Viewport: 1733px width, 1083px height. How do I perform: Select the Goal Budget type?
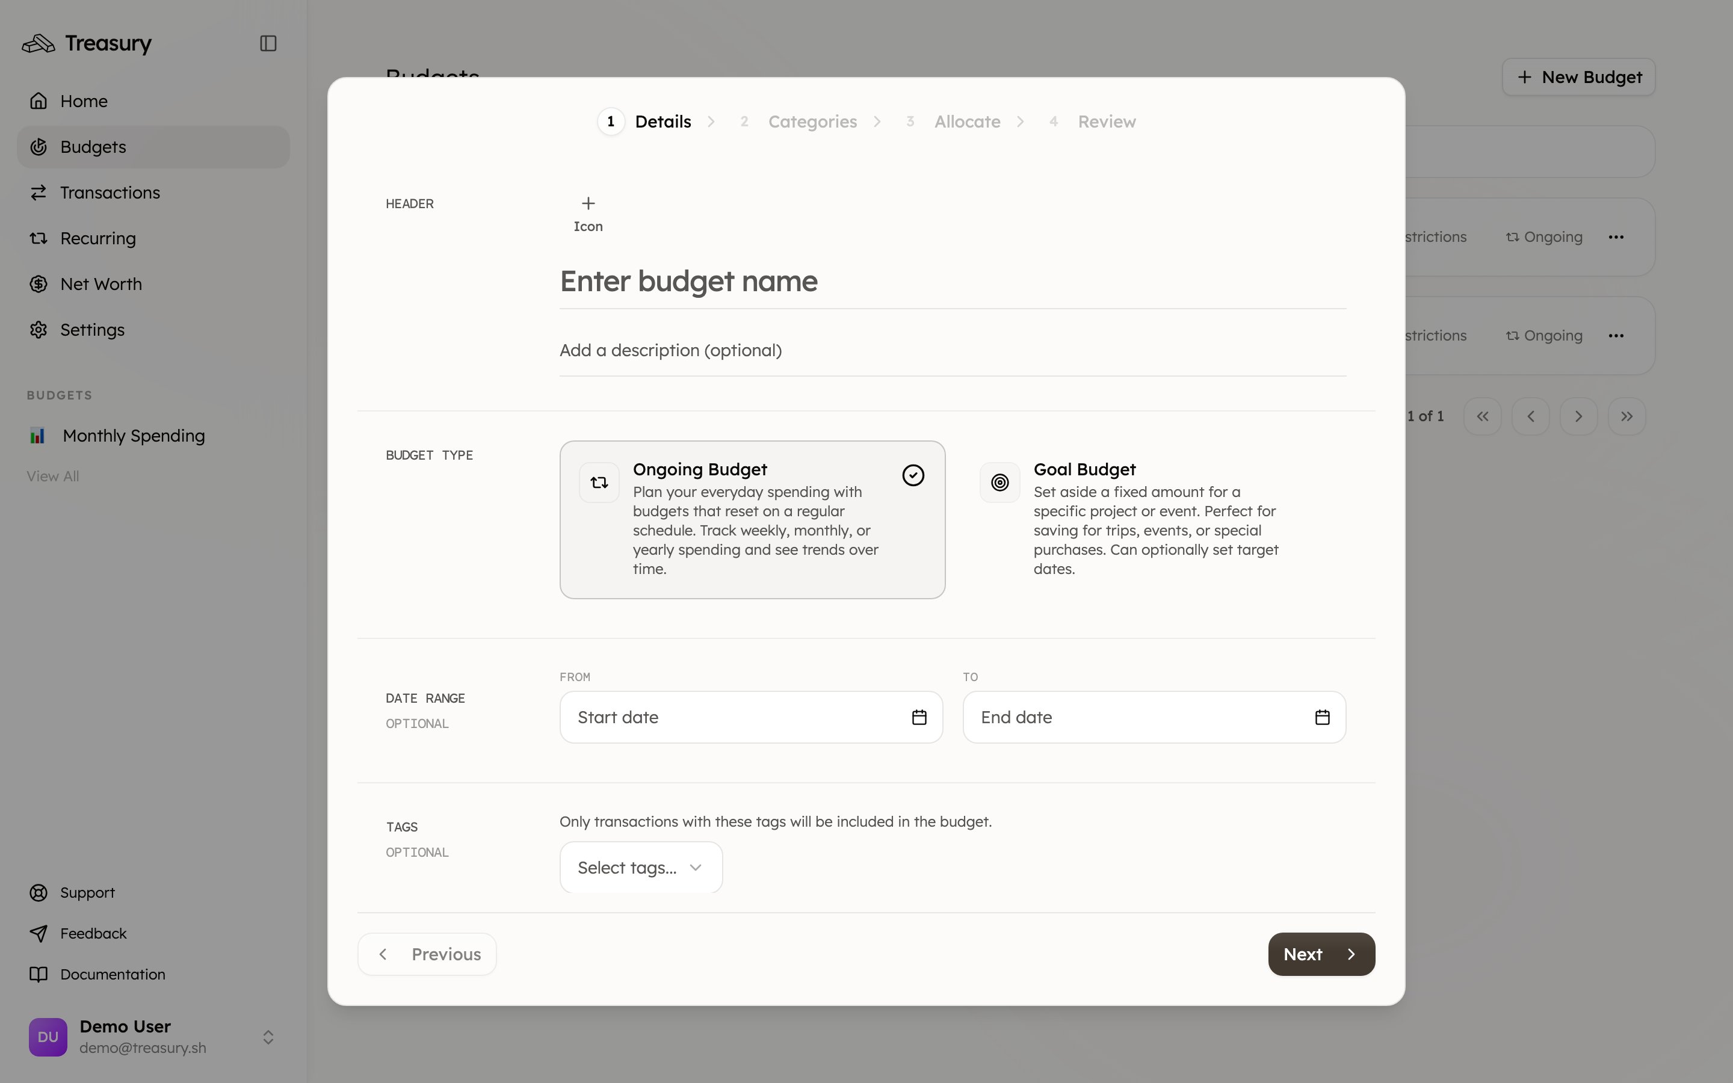point(1153,519)
